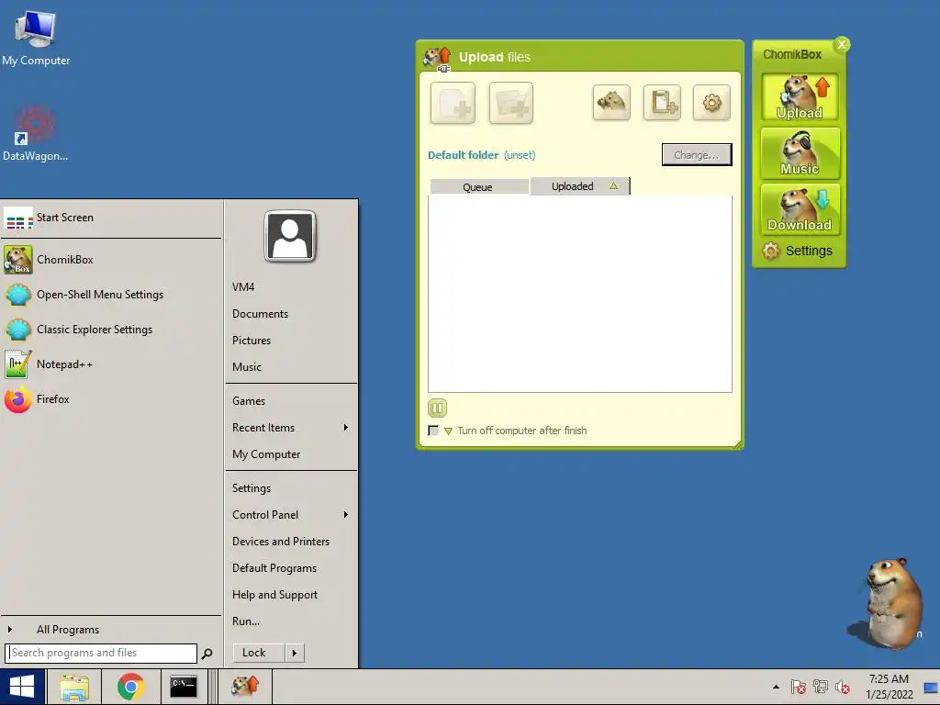Click the Lock button
The height and width of the screenshot is (705, 940).
[258, 653]
